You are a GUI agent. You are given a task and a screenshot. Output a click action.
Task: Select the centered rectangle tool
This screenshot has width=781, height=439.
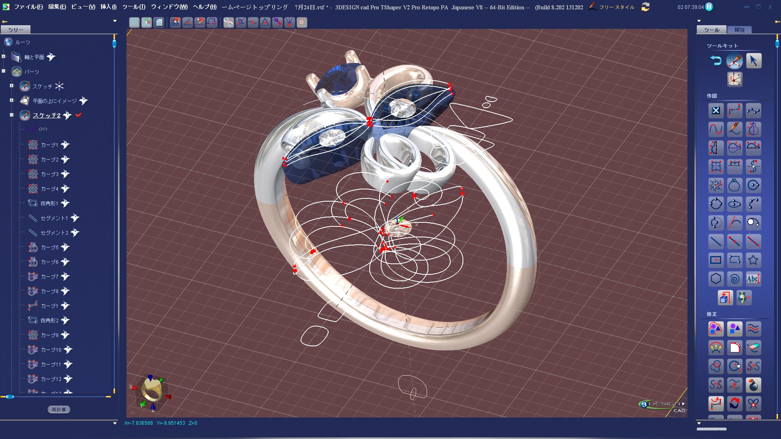(716, 260)
